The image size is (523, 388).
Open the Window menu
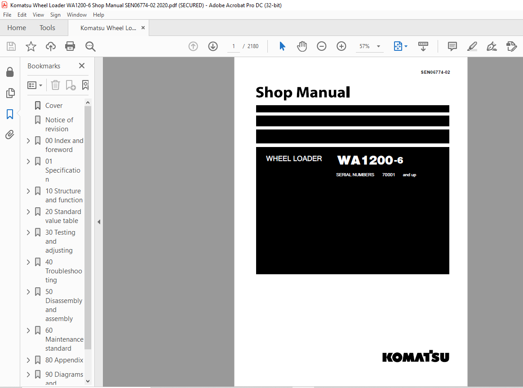click(77, 15)
